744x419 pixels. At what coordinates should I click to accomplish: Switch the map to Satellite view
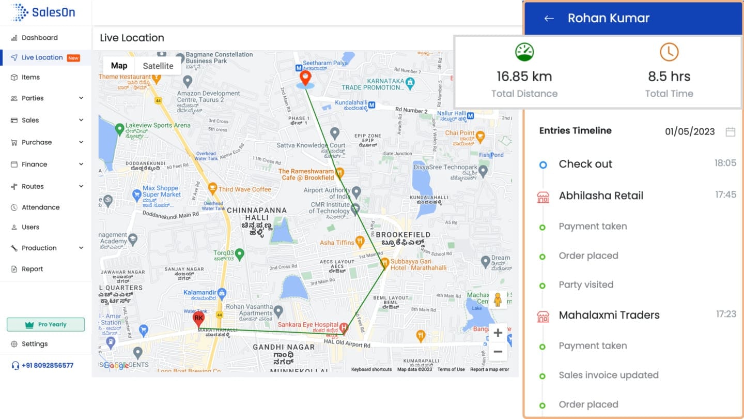(x=158, y=66)
